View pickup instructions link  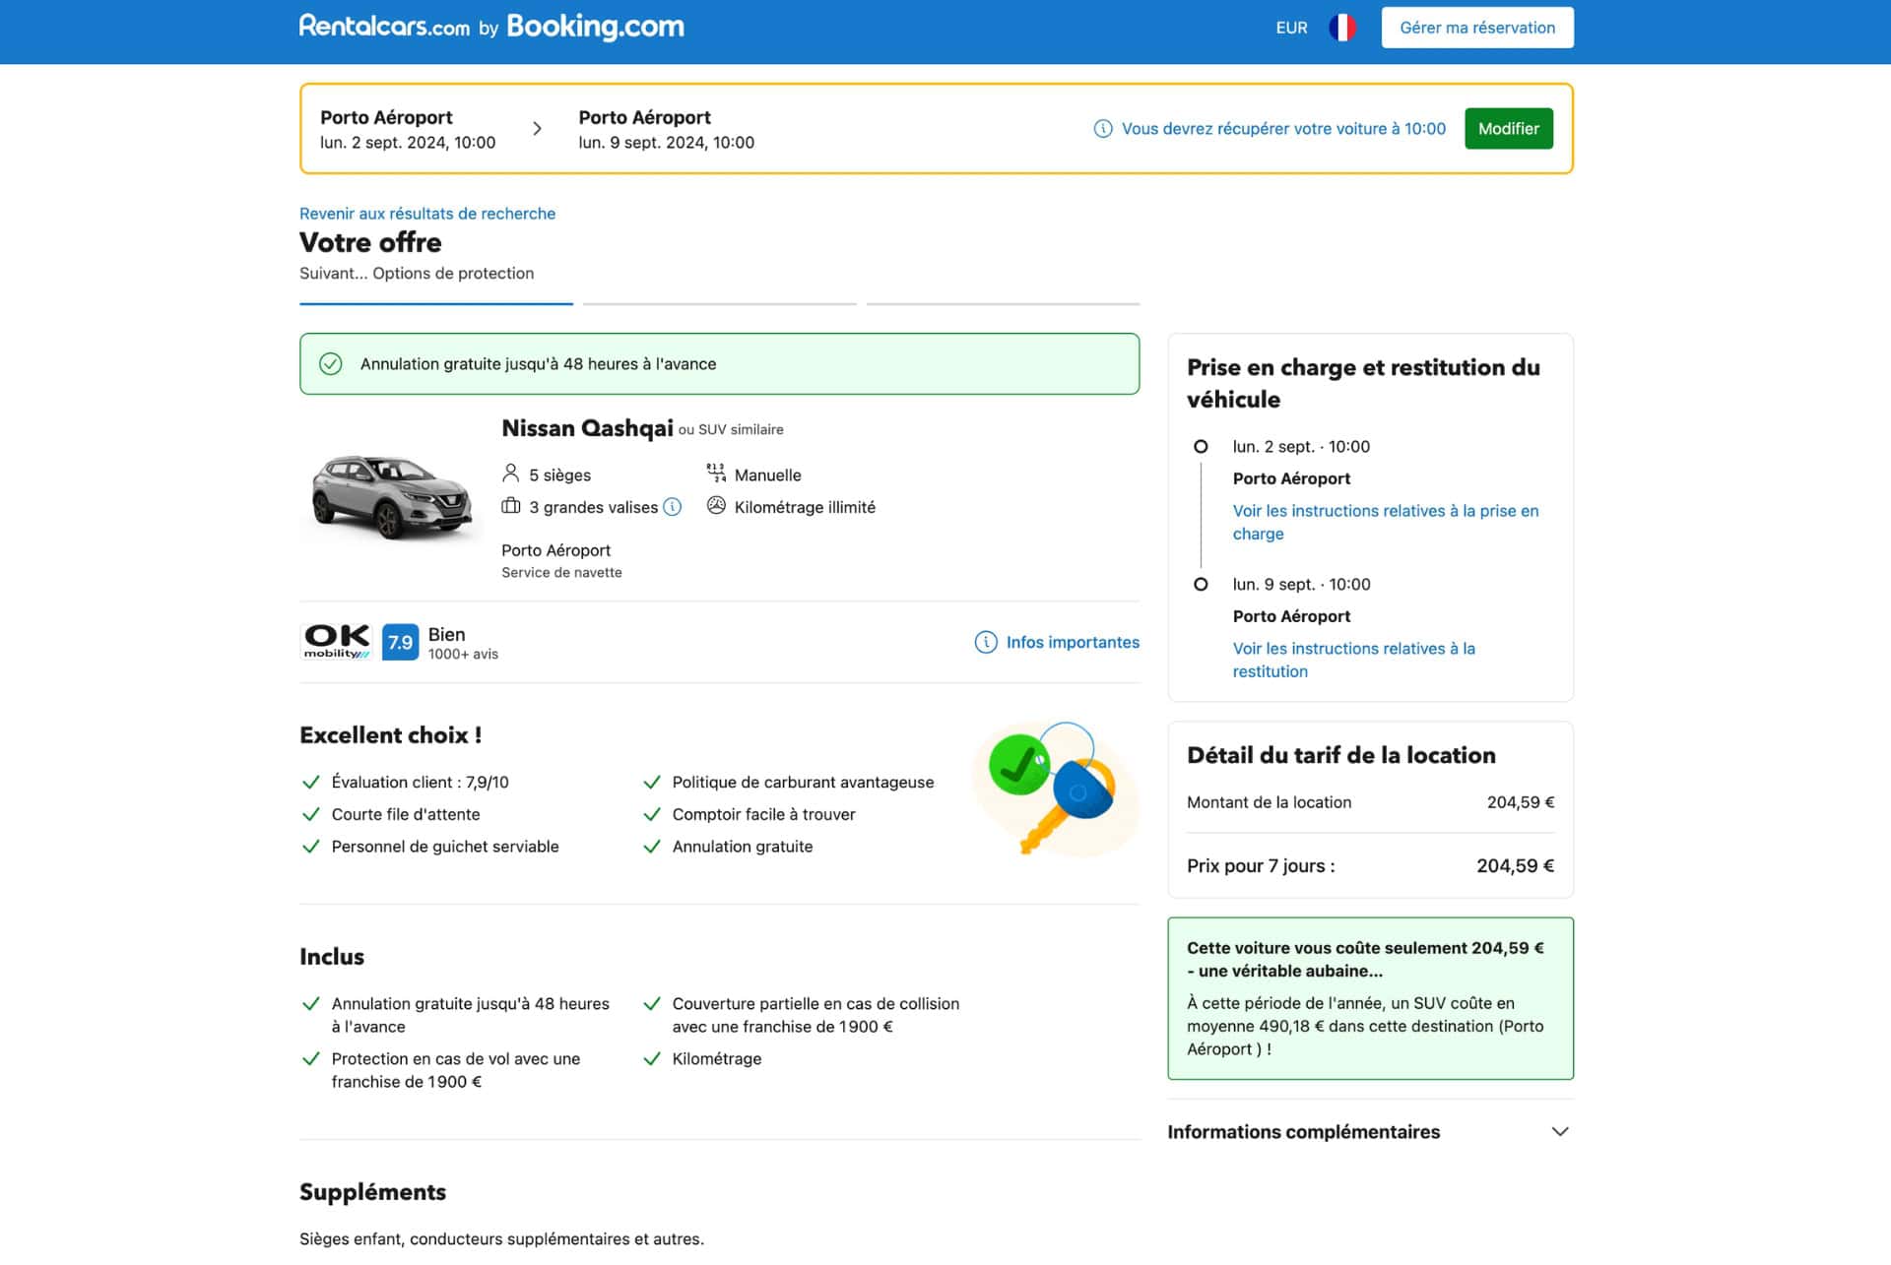tap(1385, 523)
